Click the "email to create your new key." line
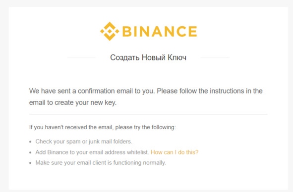 click(x=73, y=102)
